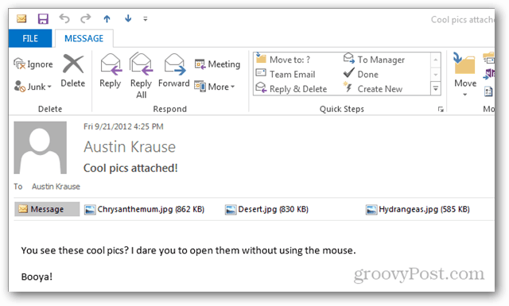Save the message with the floppy disk icon
509x306 pixels.
tap(43, 18)
